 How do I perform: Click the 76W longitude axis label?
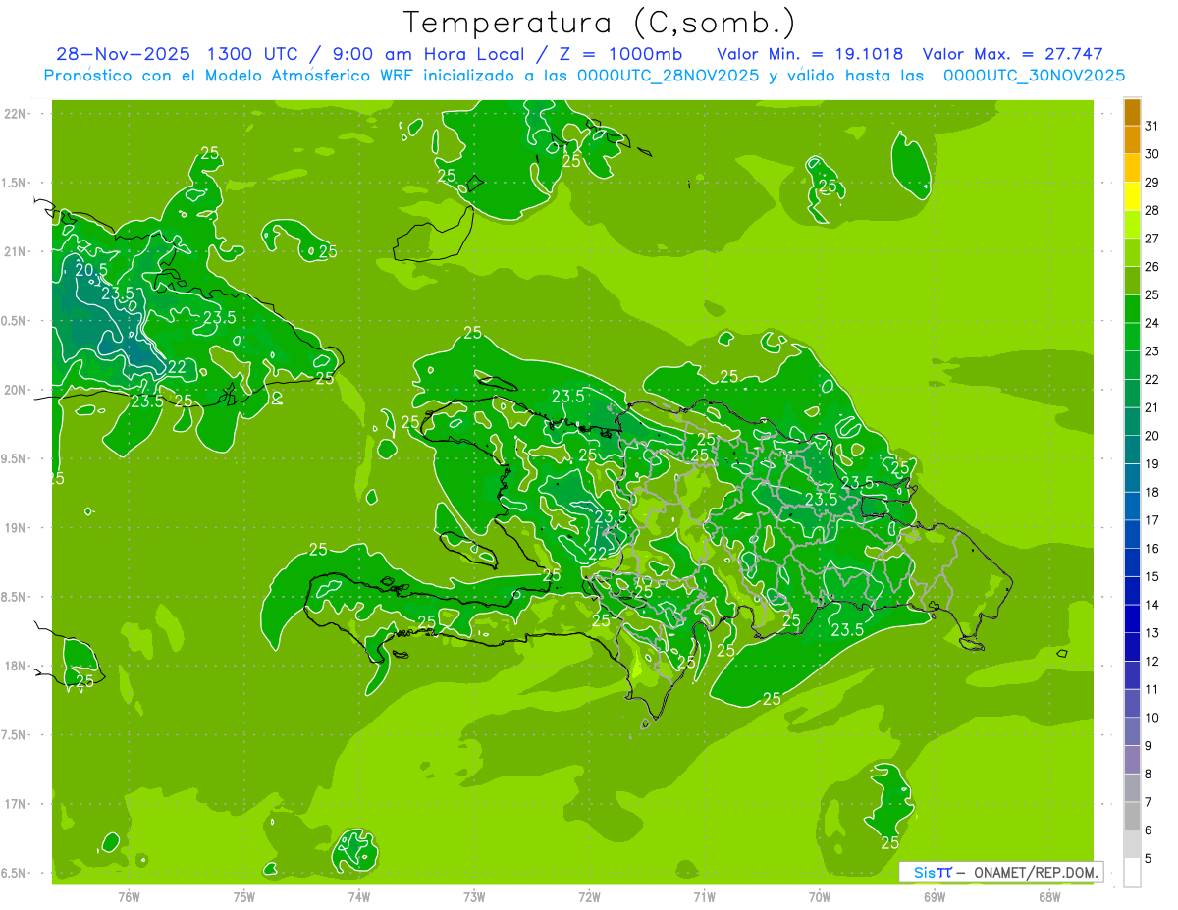click(x=129, y=897)
